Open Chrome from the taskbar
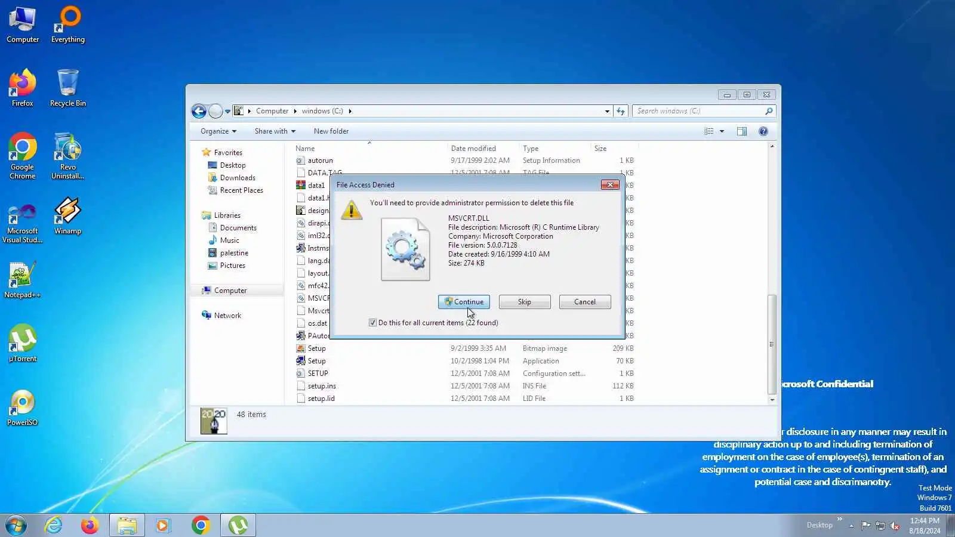Viewport: 955px width, 537px height. point(201,526)
